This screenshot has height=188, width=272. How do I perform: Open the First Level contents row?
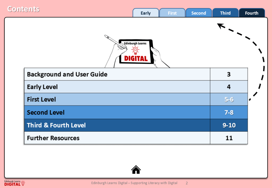[41, 100]
